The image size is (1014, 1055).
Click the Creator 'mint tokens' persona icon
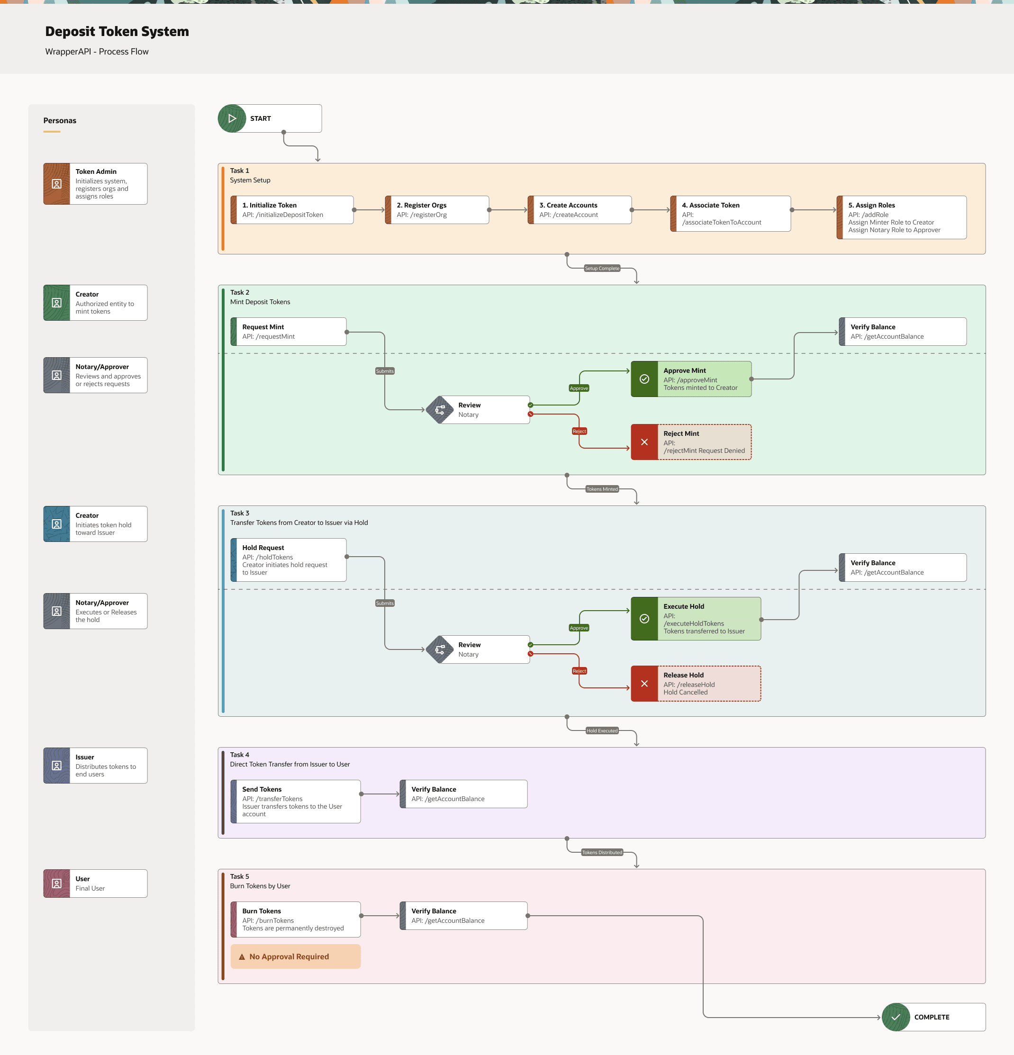tap(56, 303)
